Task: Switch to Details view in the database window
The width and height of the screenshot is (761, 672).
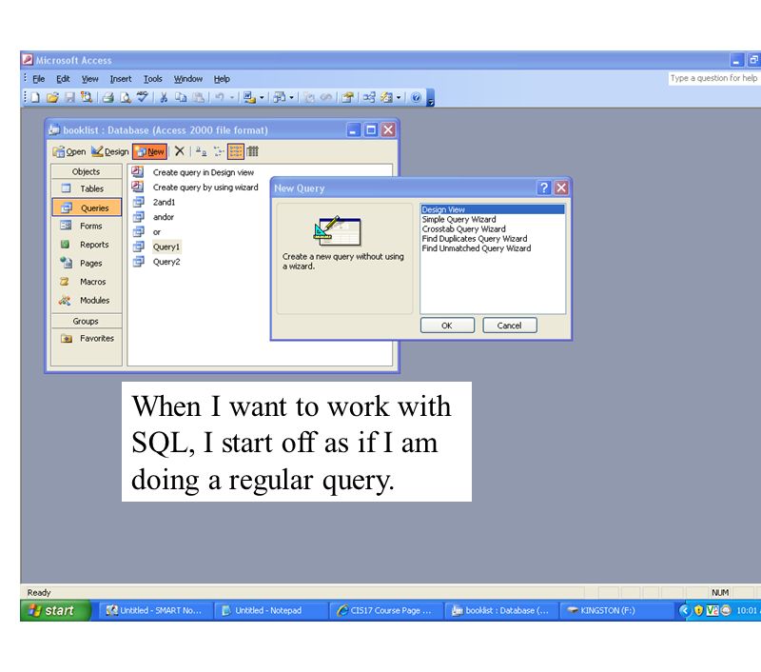Action: (x=252, y=151)
